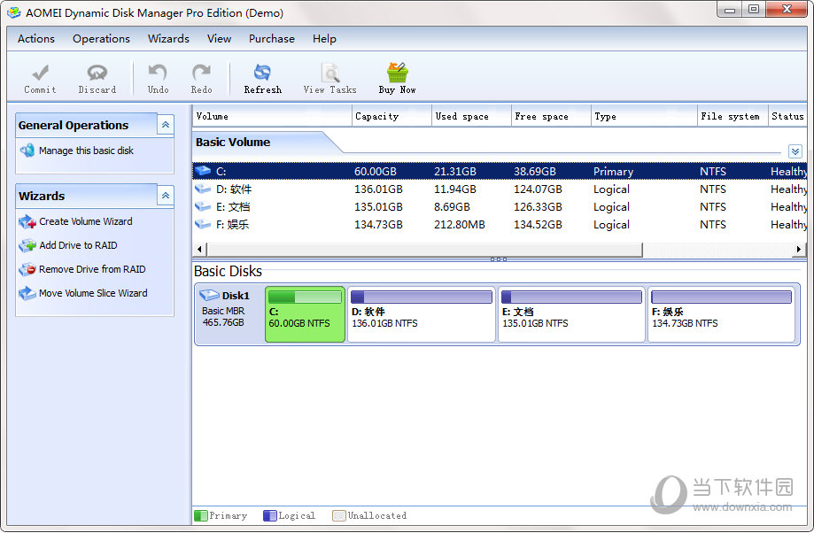Click the Commit checkmark toolbar icon
The height and width of the screenshot is (533, 814).
click(40, 73)
